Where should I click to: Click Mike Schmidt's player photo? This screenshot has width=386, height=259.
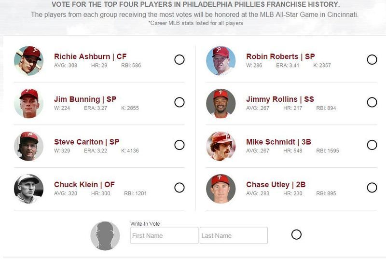[x=221, y=146]
